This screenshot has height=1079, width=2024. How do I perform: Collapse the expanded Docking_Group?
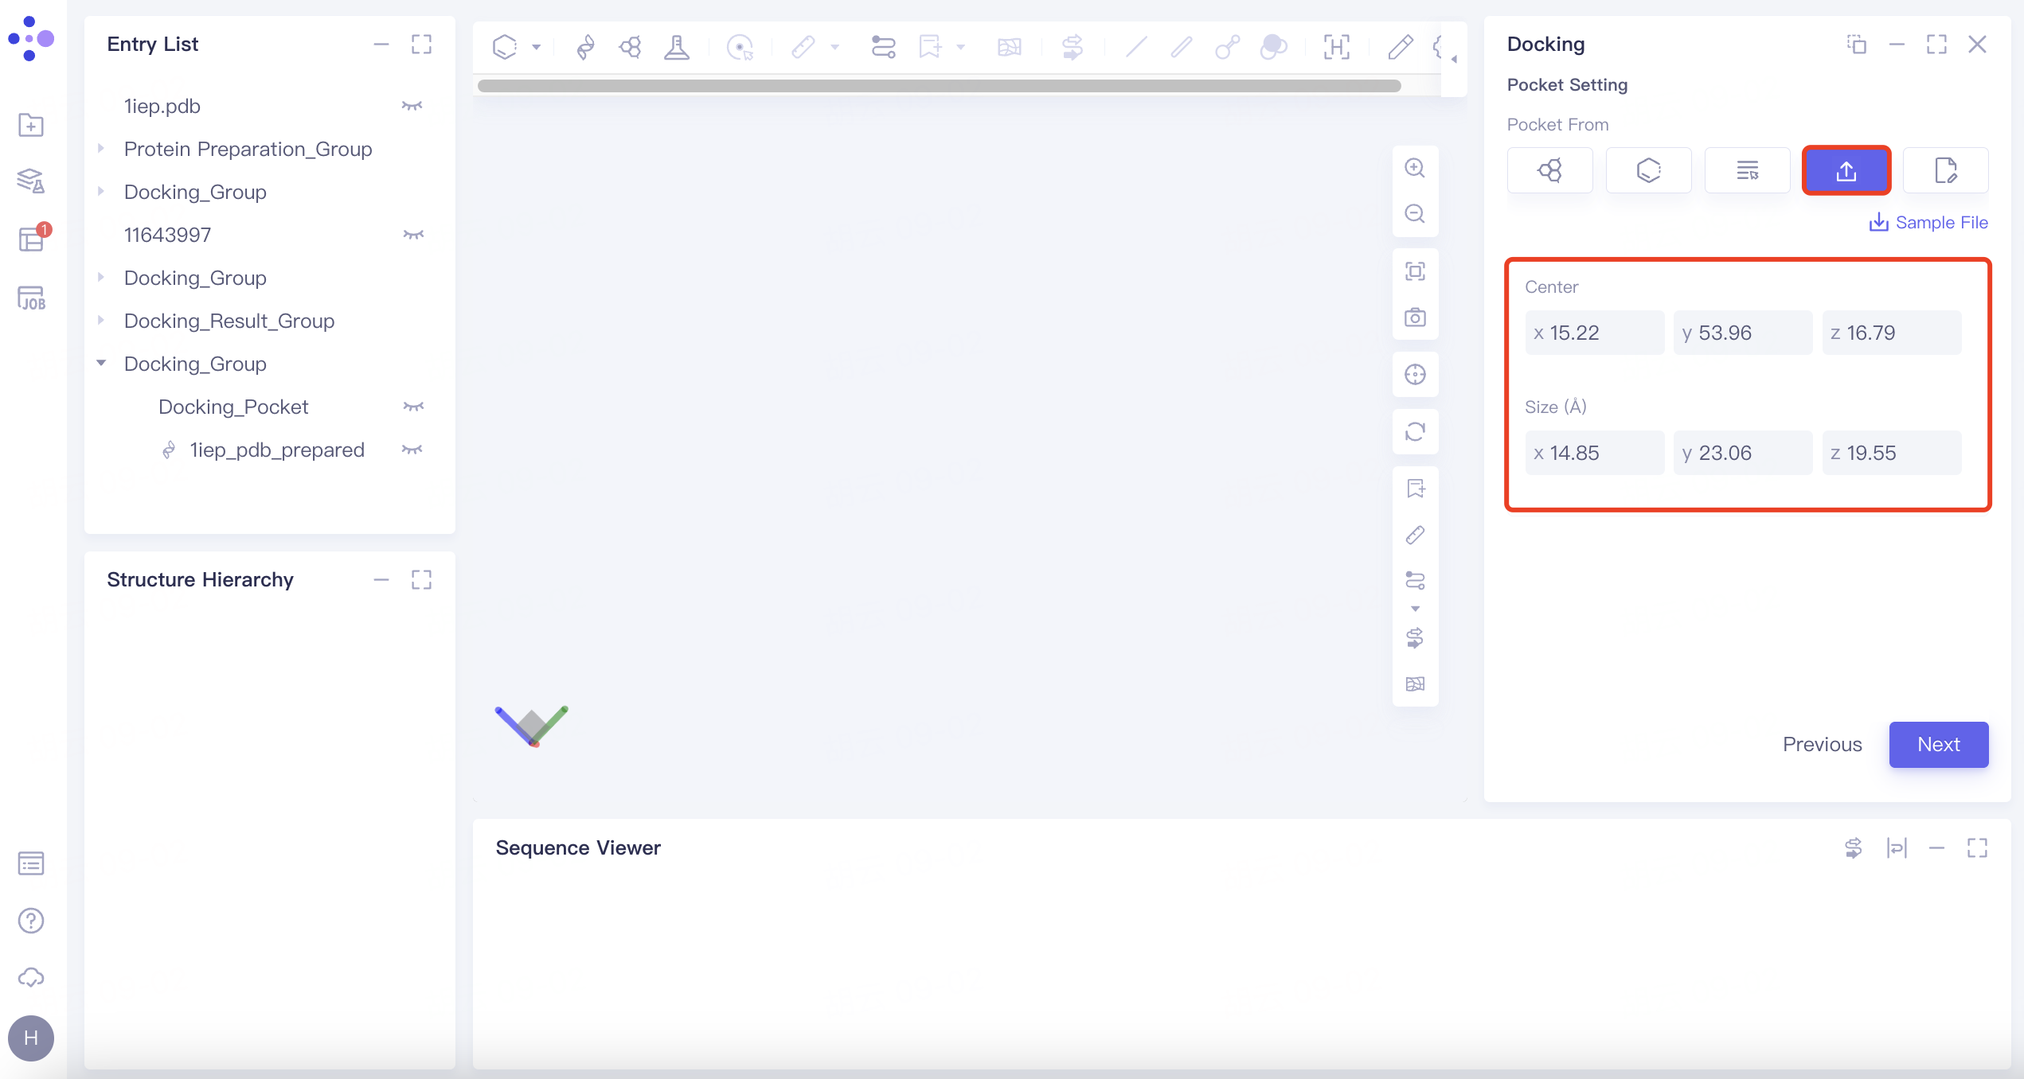[101, 363]
